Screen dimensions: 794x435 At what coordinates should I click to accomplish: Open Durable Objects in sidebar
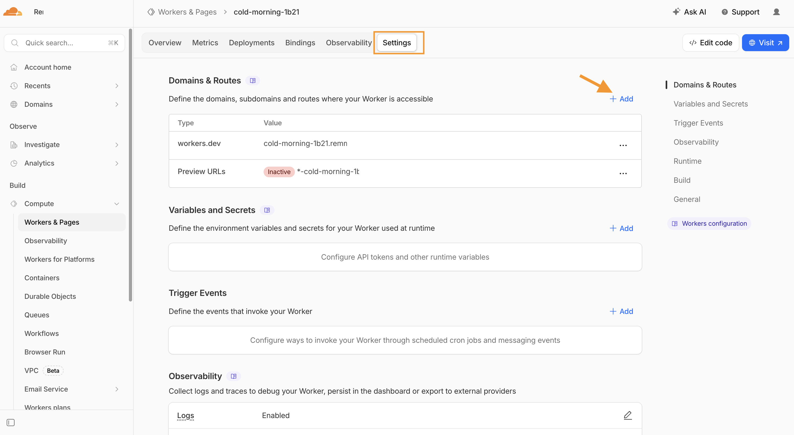coord(50,296)
